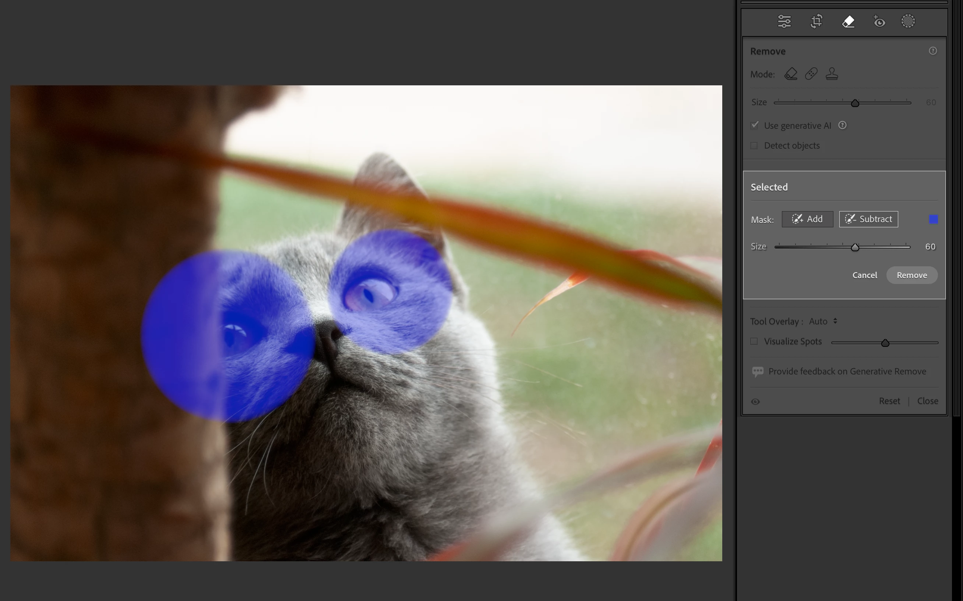Enable the Visualize Spots checkbox
The width and height of the screenshot is (963, 601).
pos(754,341)
